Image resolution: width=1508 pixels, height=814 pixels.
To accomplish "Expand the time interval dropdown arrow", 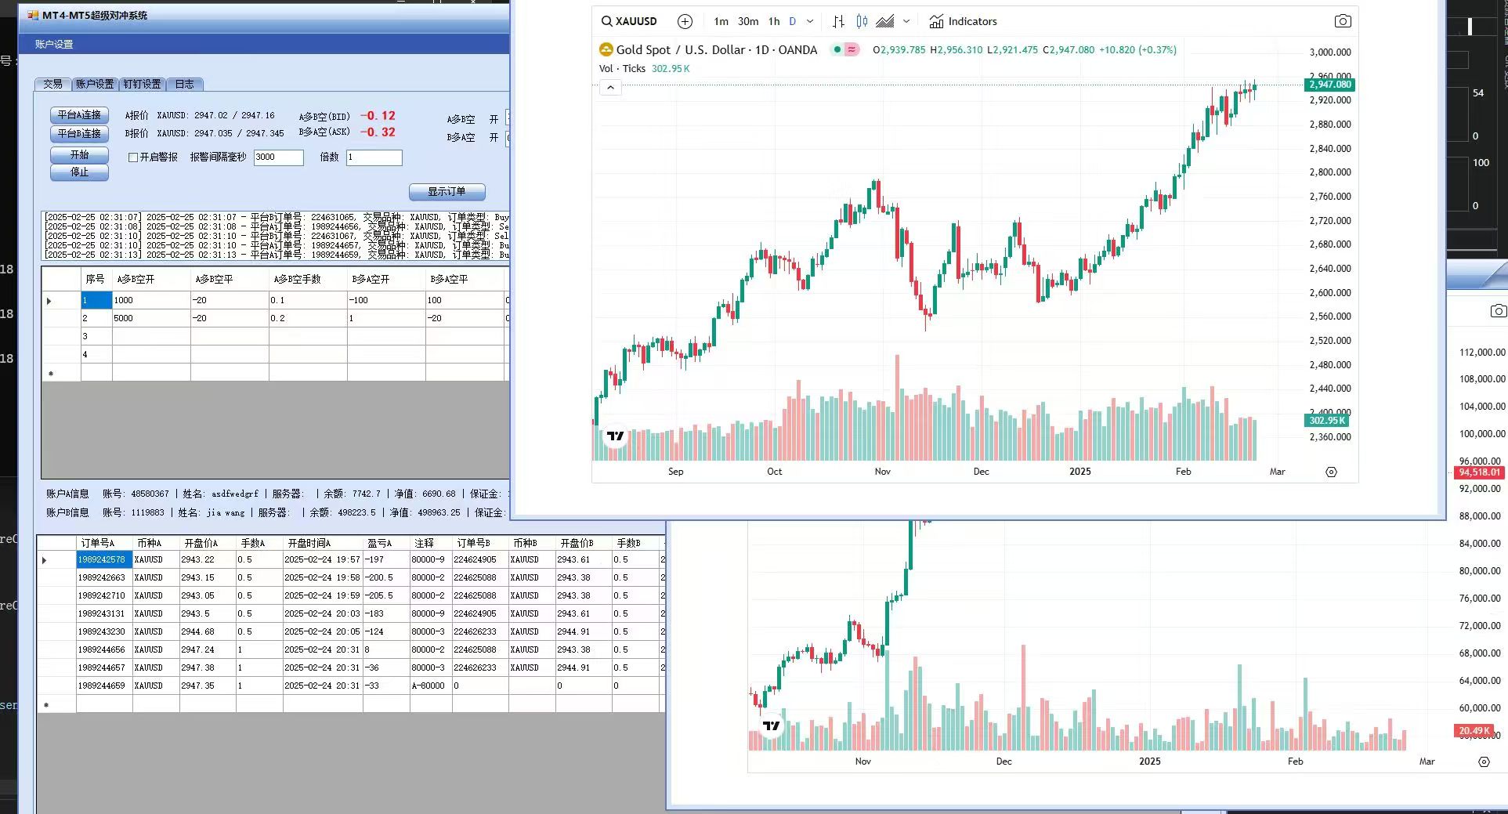I will pyautogui.click(x=810, y=22).
